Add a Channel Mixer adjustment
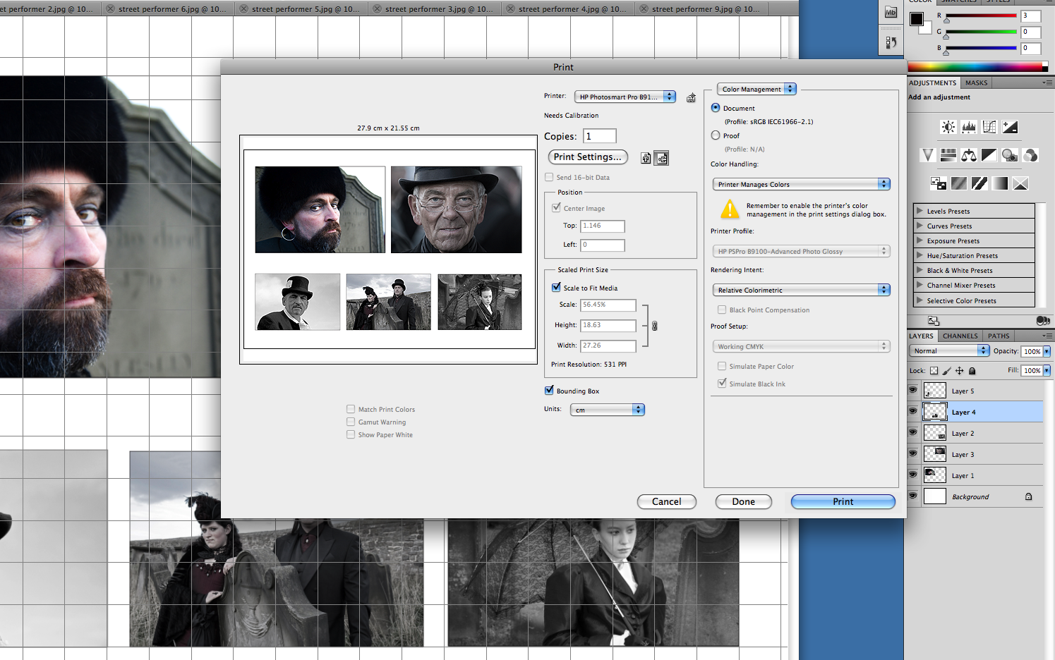Viewport: 1055px width, 660px height. click(1030, 155)
